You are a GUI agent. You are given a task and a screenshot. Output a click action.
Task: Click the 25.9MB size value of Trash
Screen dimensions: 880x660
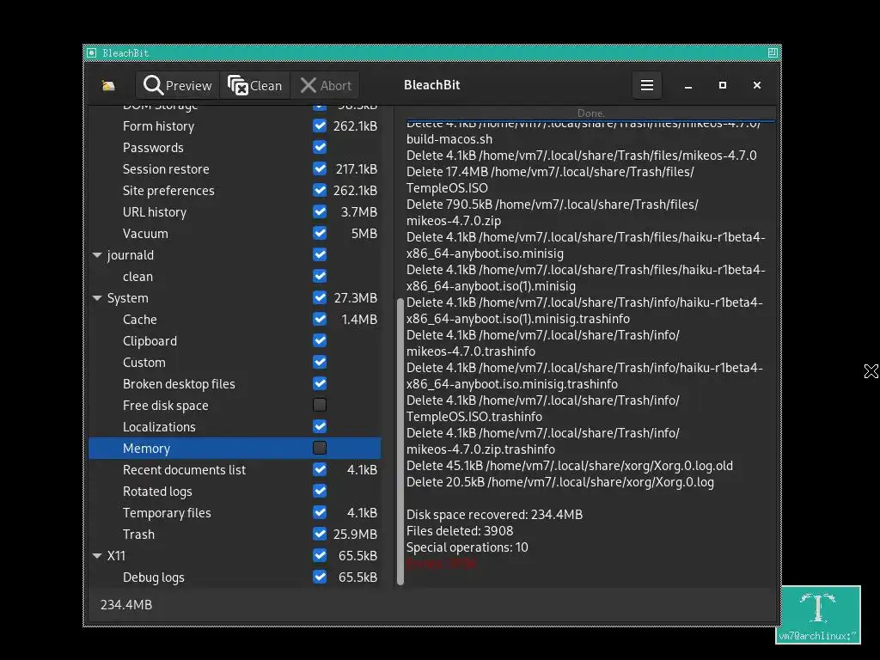[355, 534]
